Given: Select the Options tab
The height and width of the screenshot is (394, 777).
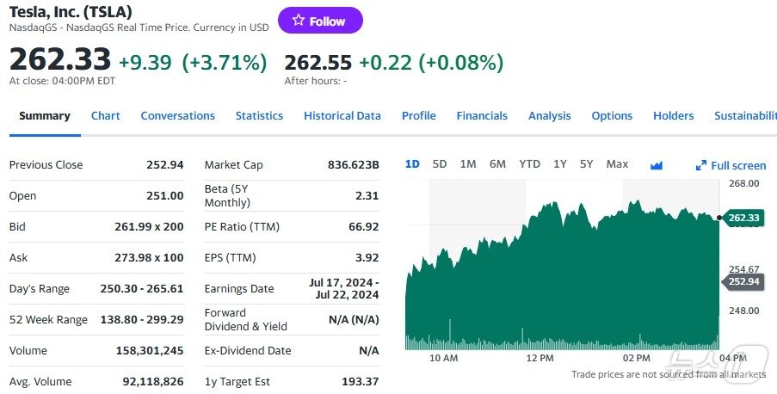Looking at the screenshot, I should click(x=612, y=116).
